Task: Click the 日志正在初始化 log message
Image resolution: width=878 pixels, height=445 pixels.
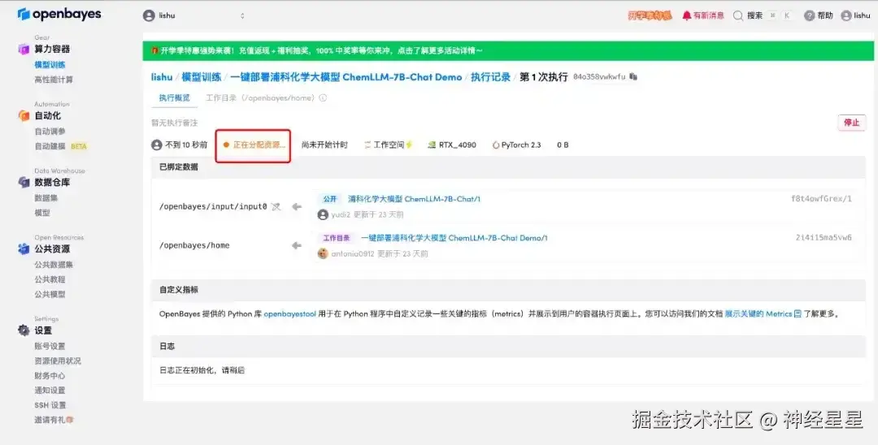Action: pos(202,370)
